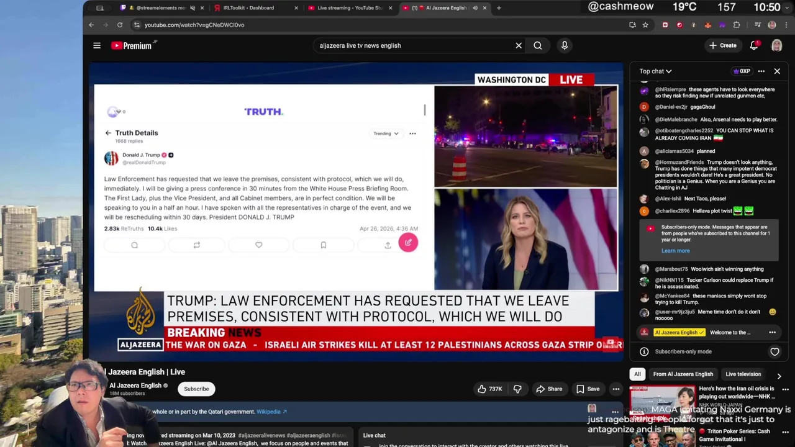Screen dimensions: 795x447
Task: Open the install or cast icon in address bar
Action: pyautogui.click(x=632, y=25)
